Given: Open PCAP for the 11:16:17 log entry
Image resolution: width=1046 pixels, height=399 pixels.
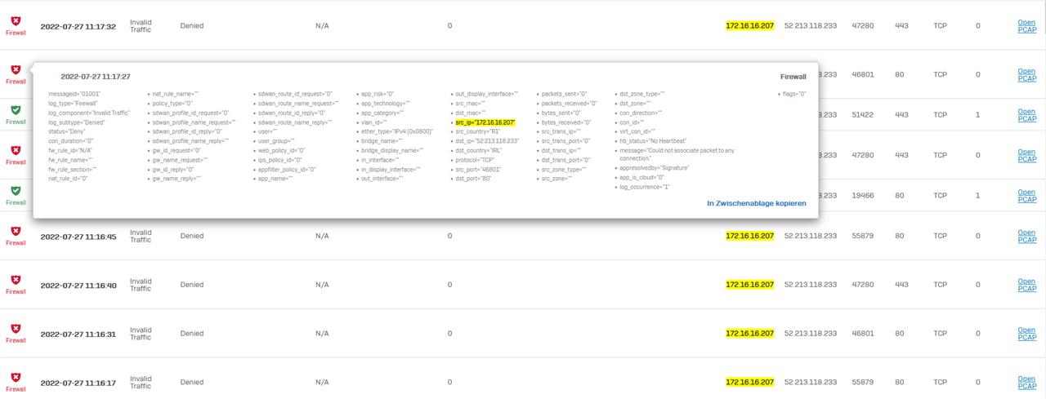Looking at the screenshot, I should [x=1026, y=382].
